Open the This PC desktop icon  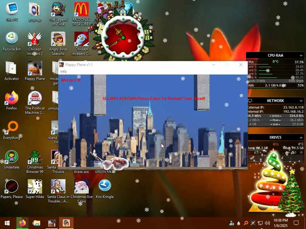pos(12,12)
